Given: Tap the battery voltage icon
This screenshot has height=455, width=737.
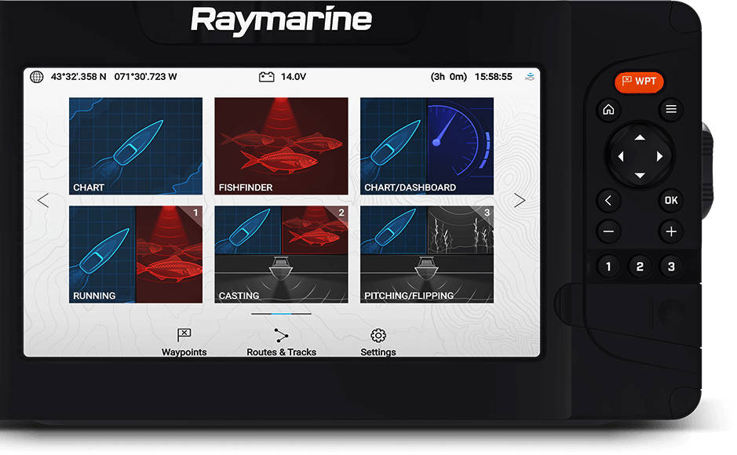Looking at the screenshot, I should coord(267,77).
